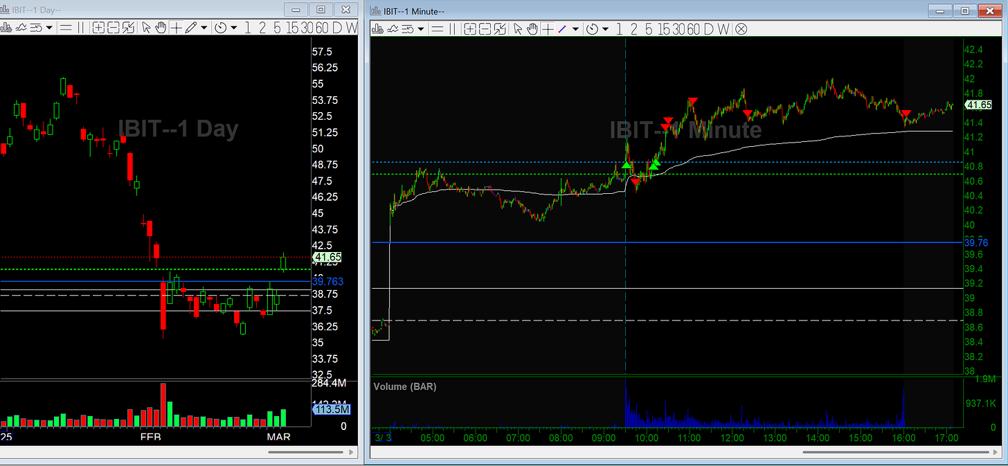Fit IBIT 1 Minute chart to window

(500, 28)
